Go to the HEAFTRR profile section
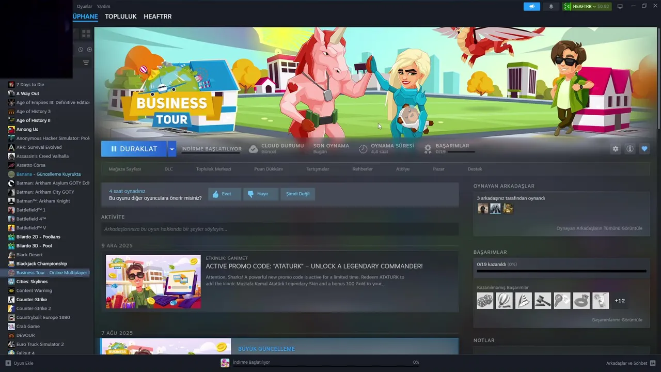The width and height of the screenshot is (661, 372). point(158,17)
